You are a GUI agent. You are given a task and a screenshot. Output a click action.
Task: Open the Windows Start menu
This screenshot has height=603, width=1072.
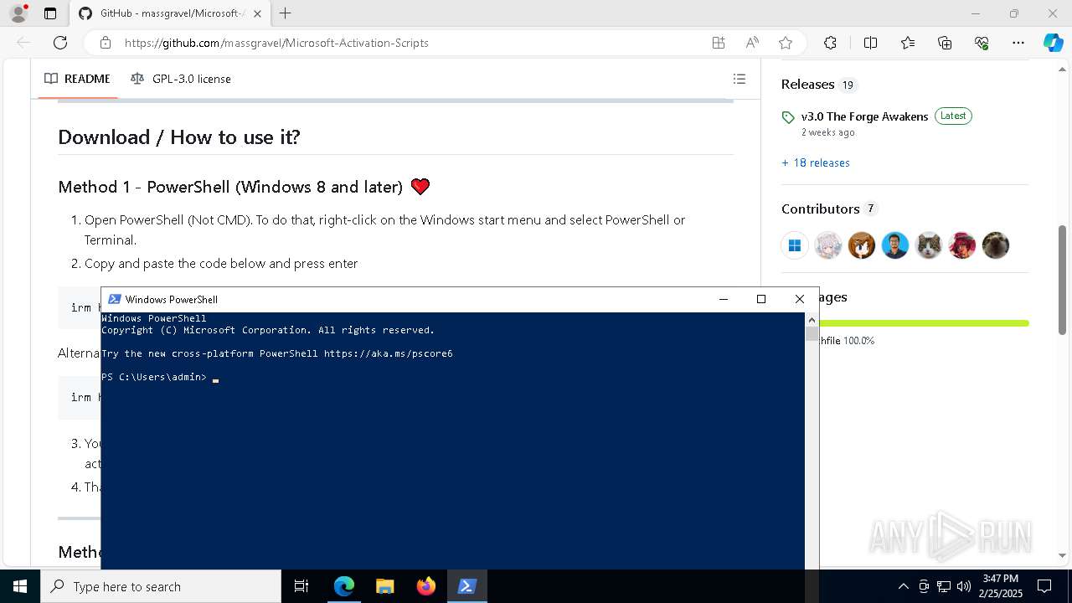pos(20,586)
